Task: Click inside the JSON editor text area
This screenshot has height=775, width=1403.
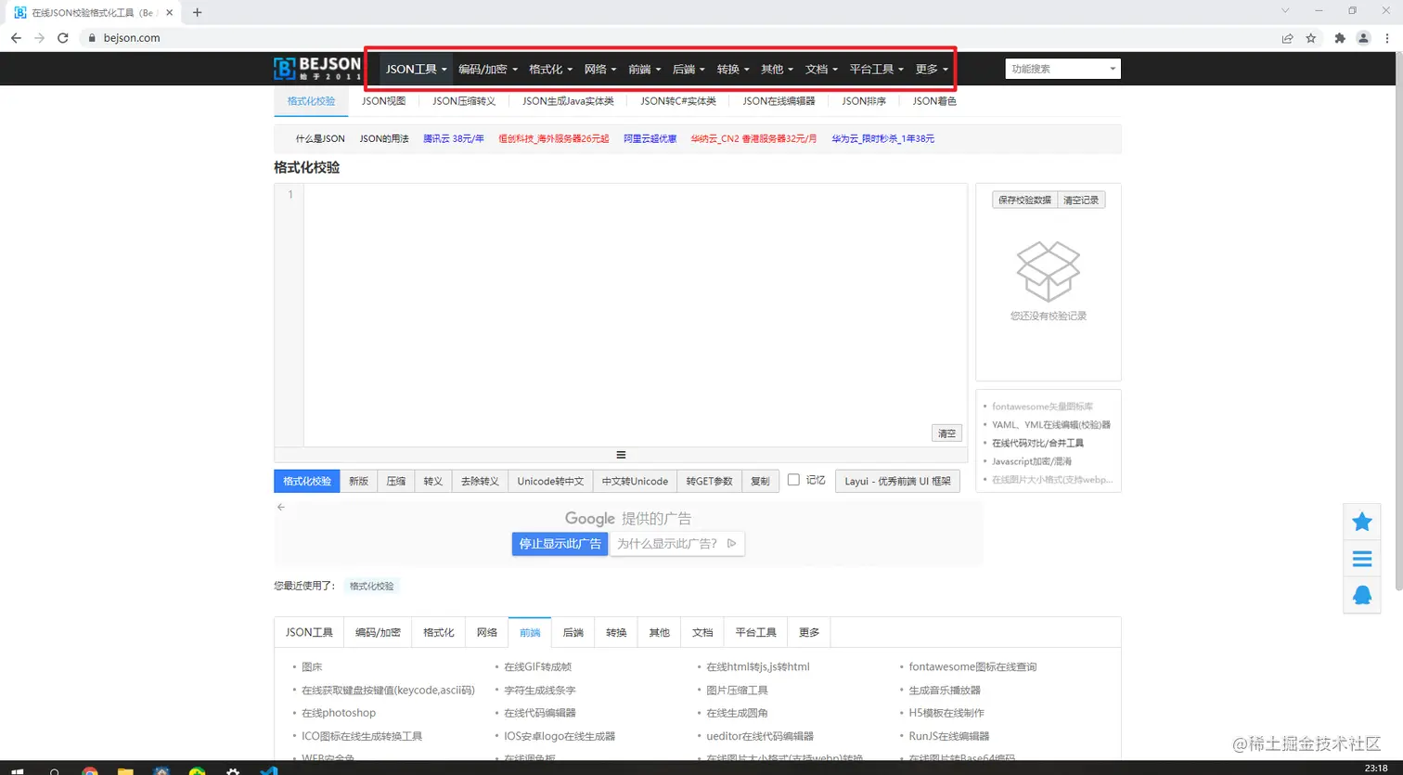Action: [x=636, y=315]
